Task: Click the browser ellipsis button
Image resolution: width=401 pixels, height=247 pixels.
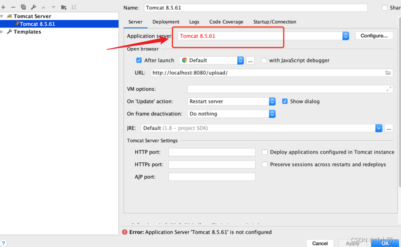Action: (x=250, y=61)
